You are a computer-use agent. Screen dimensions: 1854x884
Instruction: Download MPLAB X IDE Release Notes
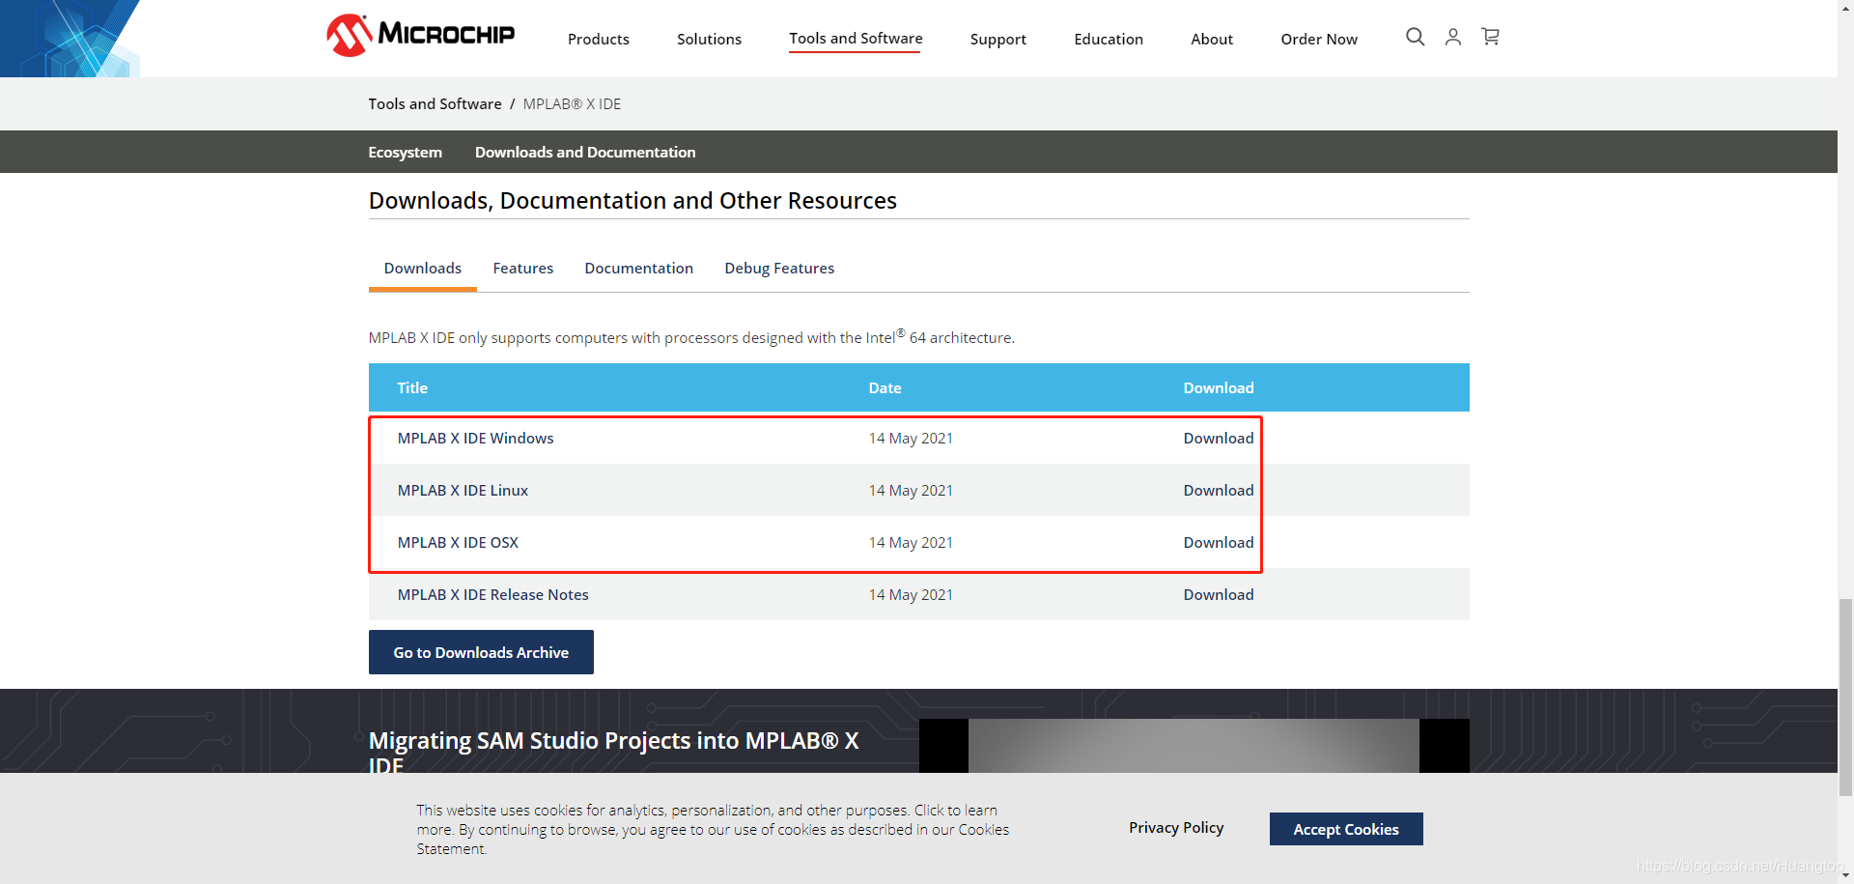point(1219,594)
